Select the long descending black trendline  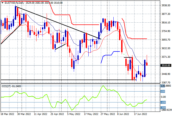click(x=58, y=23)
